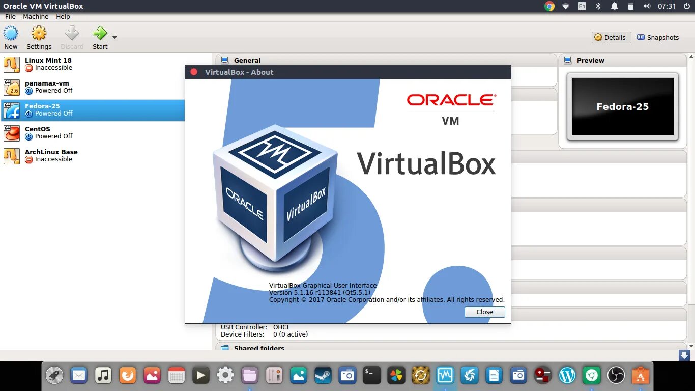Click the ArchLinux Base OS icon

coord(12,156)
